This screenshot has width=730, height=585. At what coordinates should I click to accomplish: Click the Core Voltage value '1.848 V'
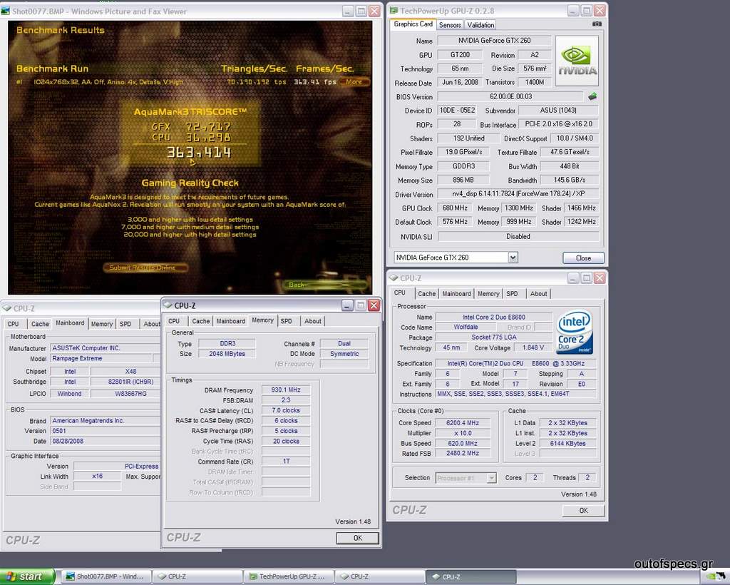point(533,348)
